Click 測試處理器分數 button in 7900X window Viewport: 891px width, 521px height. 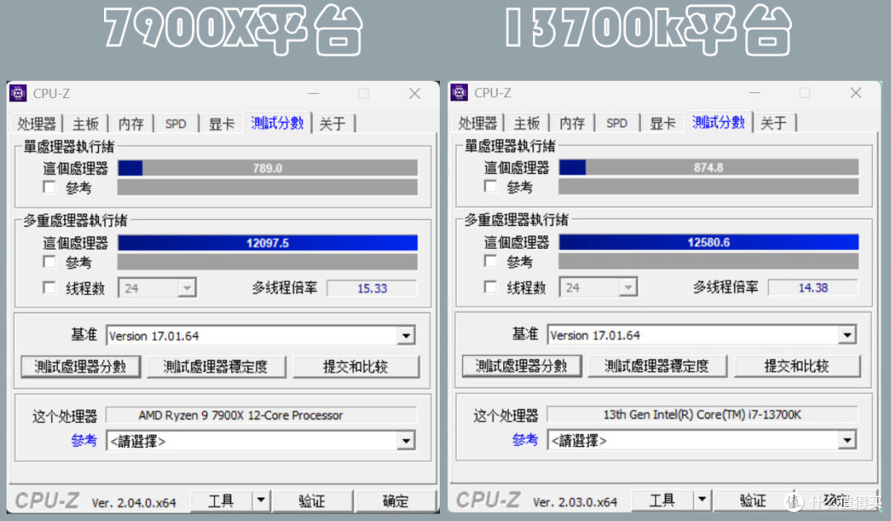[81, 367]
